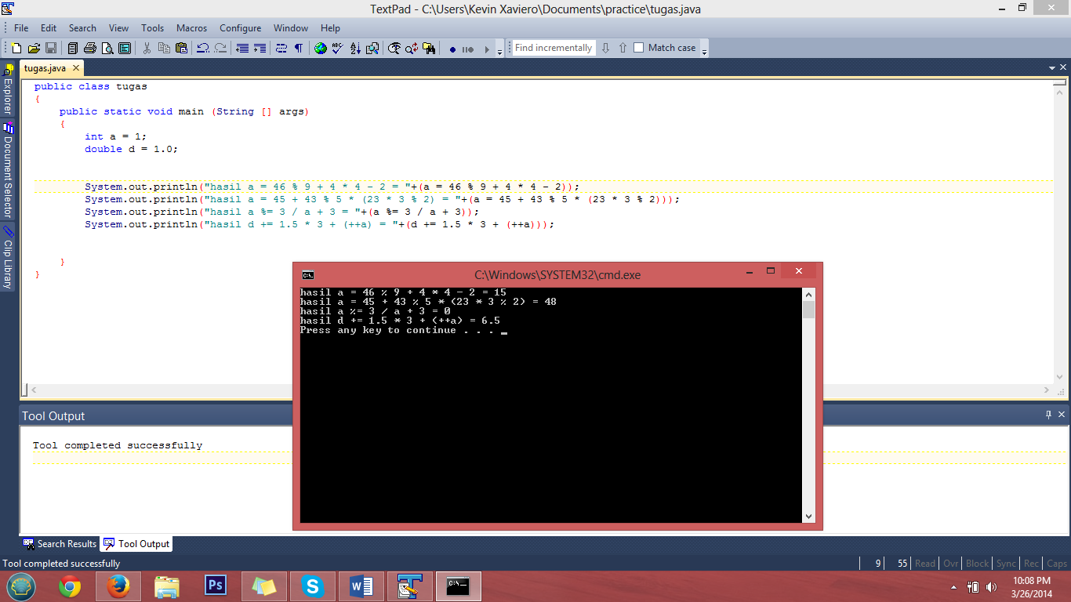Open the Search menu
Viewport: 1071px width, 602px height.
pyautogui.click(x=82, y=27)
